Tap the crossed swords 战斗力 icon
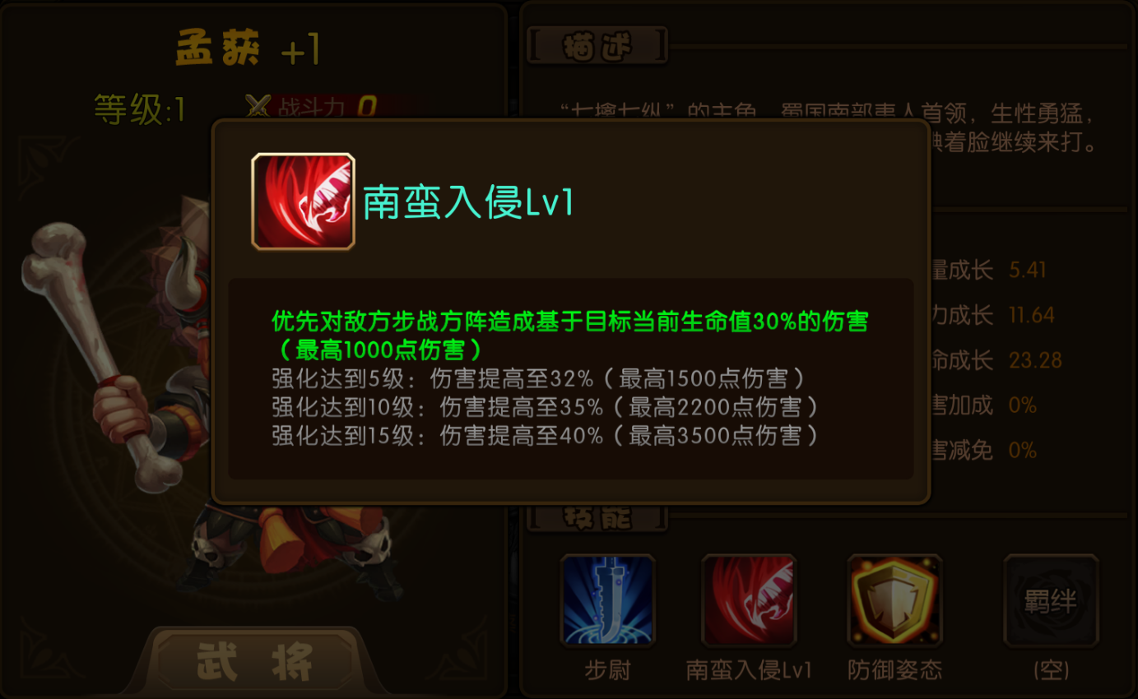1138x699 pixels. point(258,107)
